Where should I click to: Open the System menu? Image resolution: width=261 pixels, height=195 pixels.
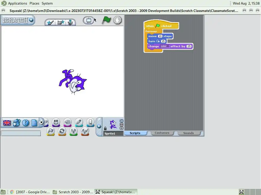[47, 3]
